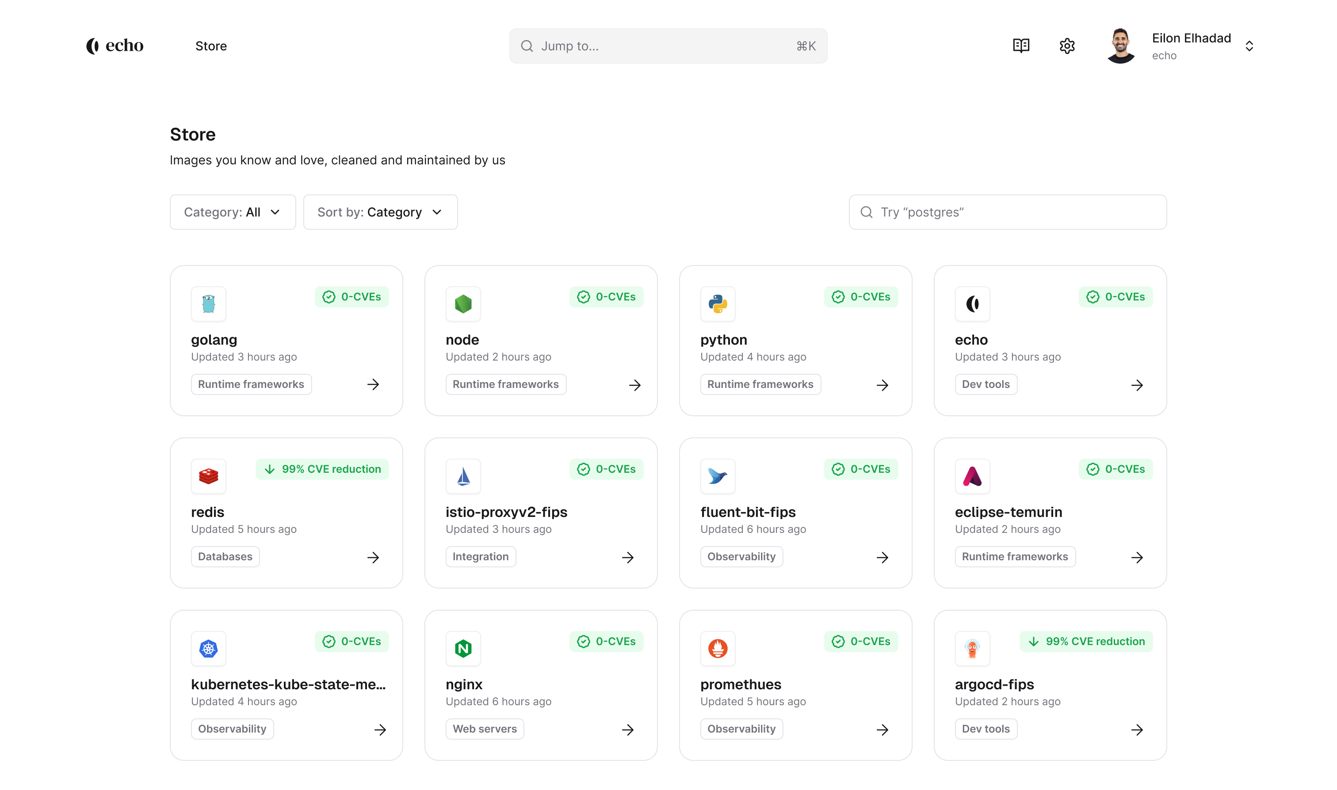Click the python logo icon
This screenshot has height=790, width=1337.
(x=718, y=304)
